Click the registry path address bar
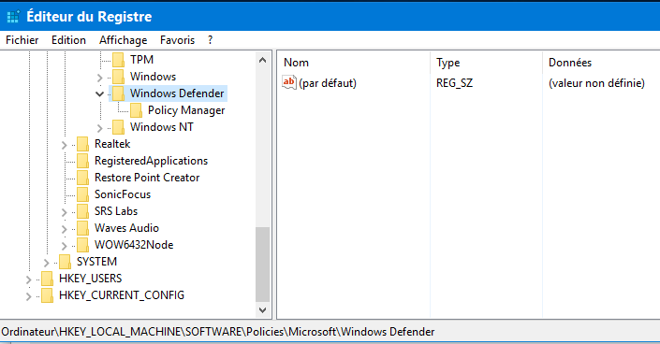Screen dimensions: 660x344 (x=330, y=332)
